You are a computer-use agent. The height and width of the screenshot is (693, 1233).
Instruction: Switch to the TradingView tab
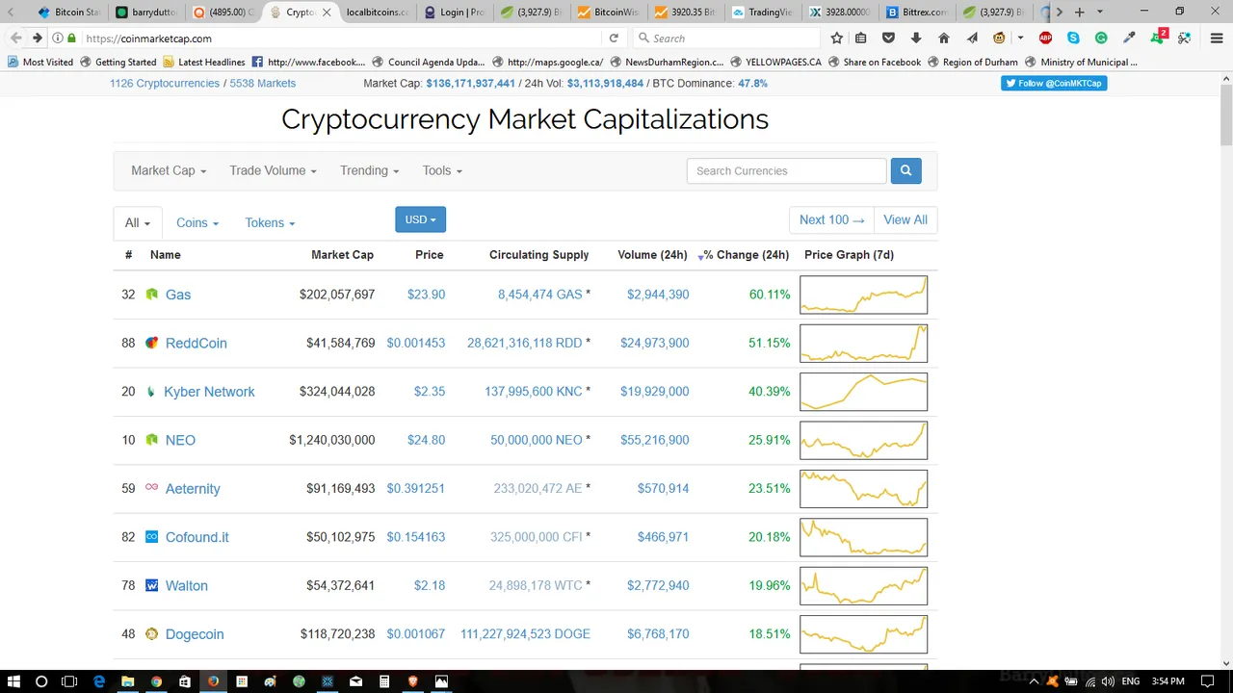pos(764,13)
